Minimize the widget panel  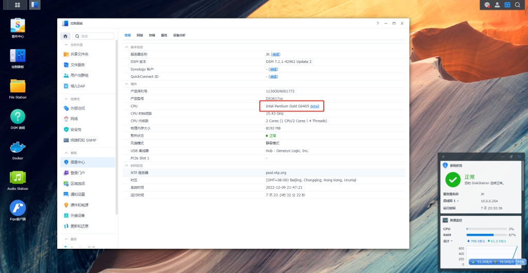(x=503, y=157)
